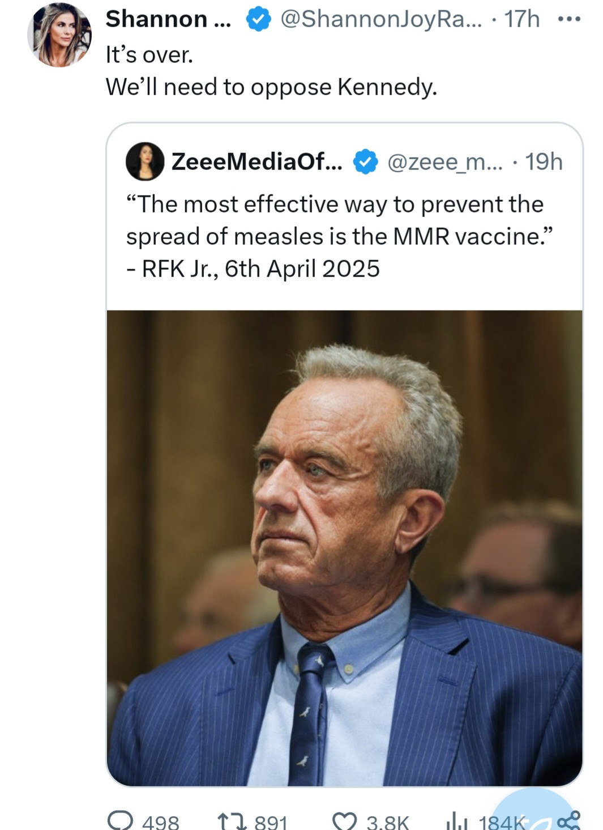Open the reply comment icon
The height and width of the screenshot is (830, 603).
(x=120, y=820)
